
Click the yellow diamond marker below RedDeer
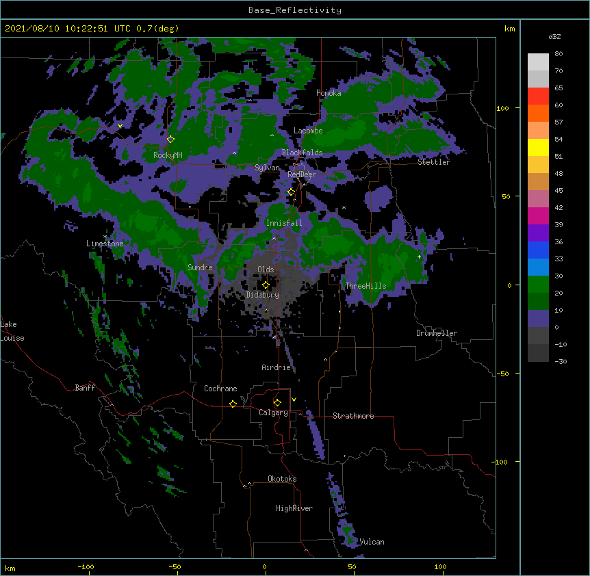(291, 192)
